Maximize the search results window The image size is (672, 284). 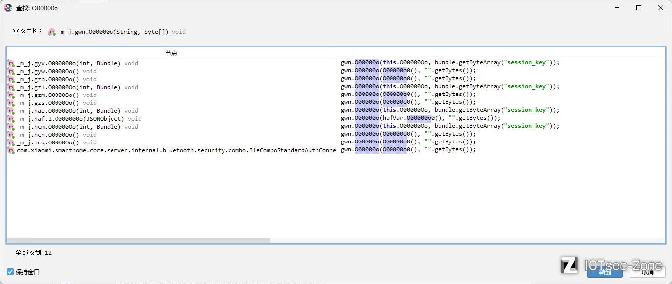point(639,8)
